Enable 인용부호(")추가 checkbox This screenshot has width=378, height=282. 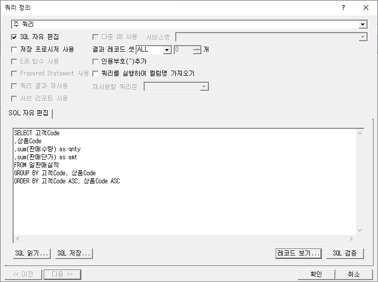(95, 62)
